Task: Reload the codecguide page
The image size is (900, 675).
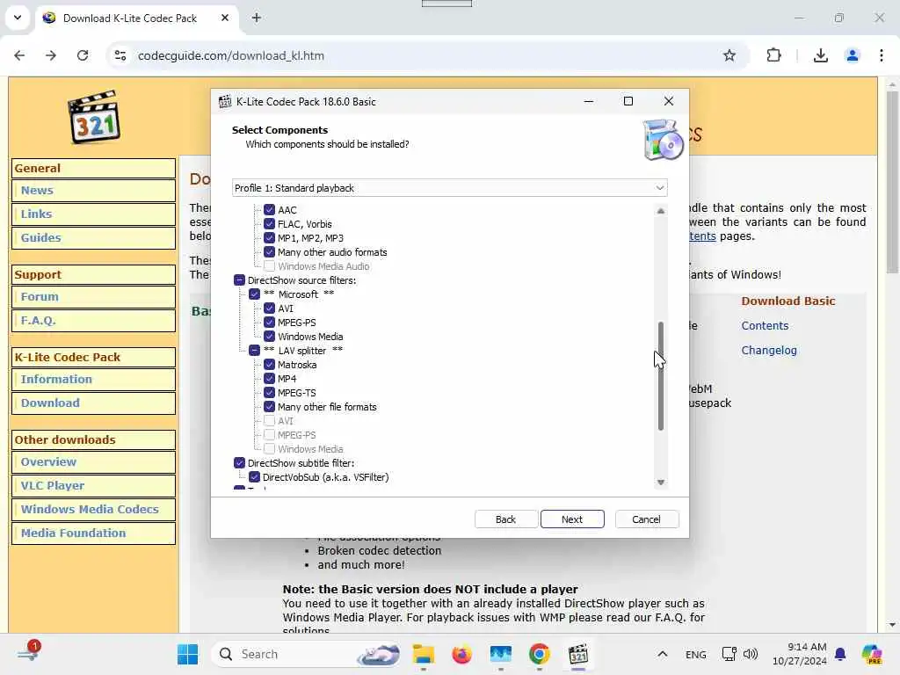Action: coord(83,55)
